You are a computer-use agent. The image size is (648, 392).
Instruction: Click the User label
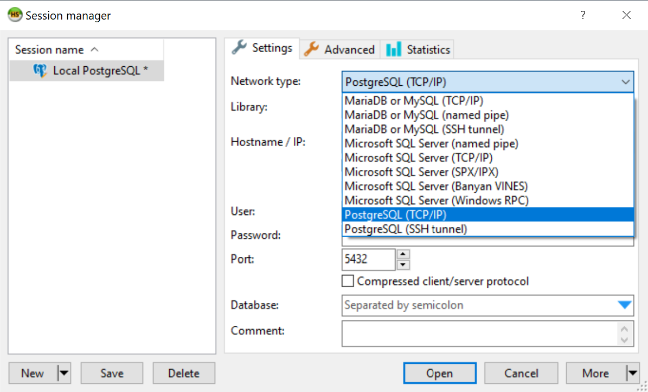point(242,212)
